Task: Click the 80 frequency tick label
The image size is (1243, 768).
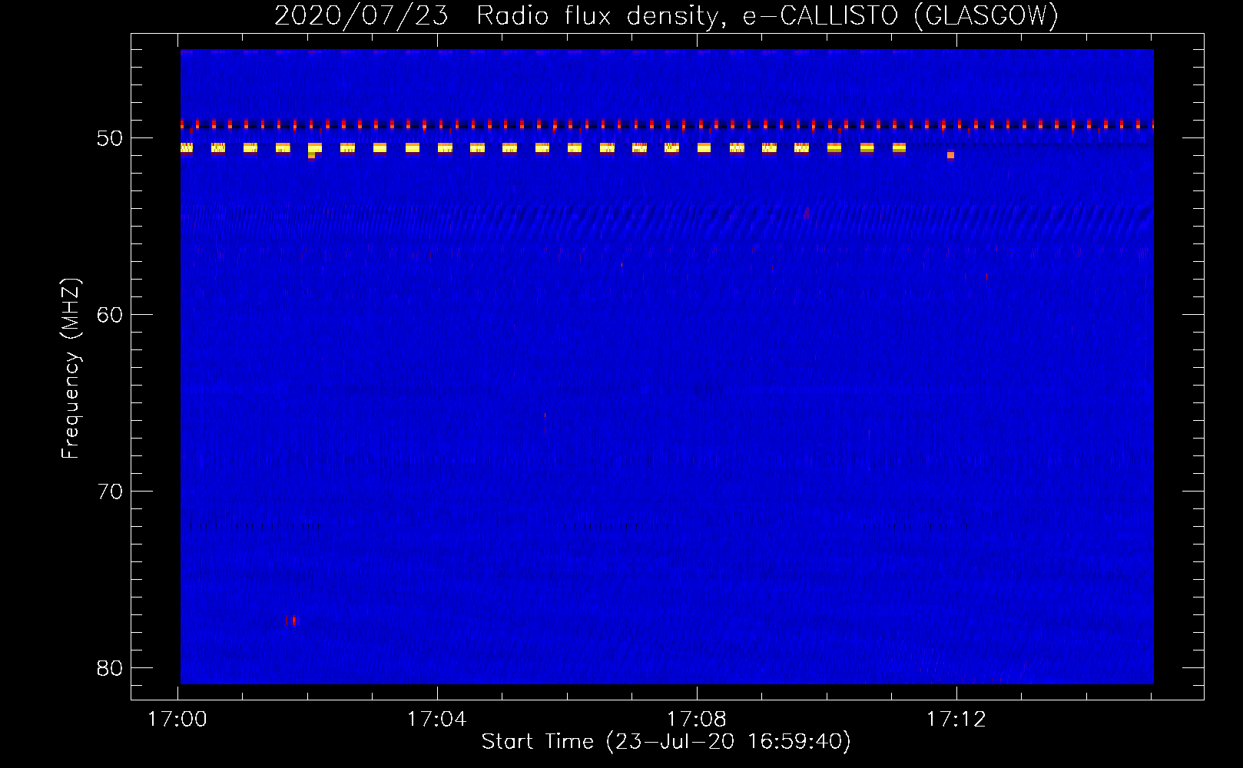Action: pyautogui.click(x=110, y=668)
